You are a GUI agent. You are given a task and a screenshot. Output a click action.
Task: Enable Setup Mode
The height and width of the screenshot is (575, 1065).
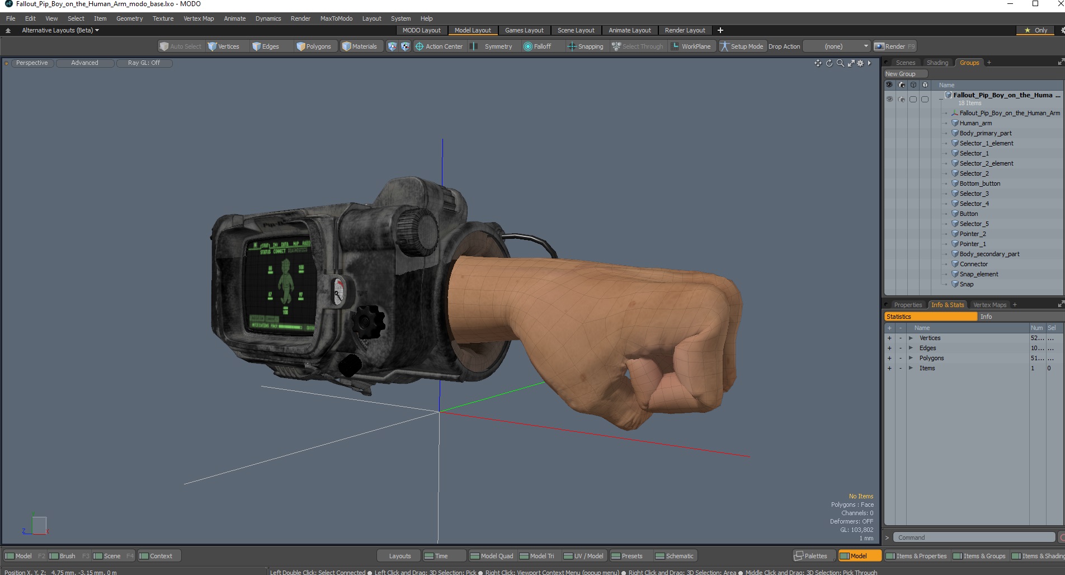point(742,46)
